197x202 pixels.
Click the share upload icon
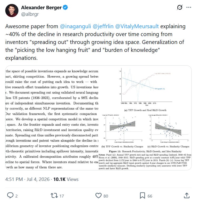pos(187,195)
